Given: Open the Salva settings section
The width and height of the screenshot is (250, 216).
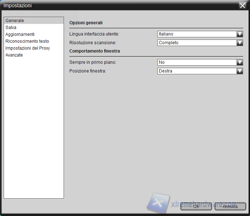Looking at the screenshot, I should pos(11,28).
